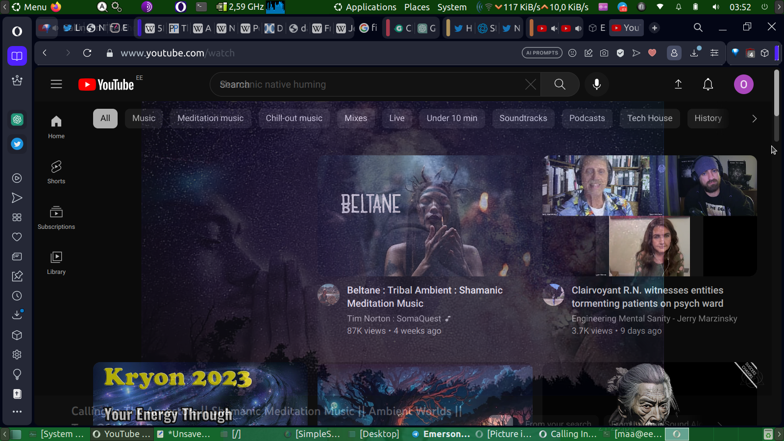Open Beltane Tribal Ambient video title
The width and height of the screenshot is (784, 441).
coord(425,297)
